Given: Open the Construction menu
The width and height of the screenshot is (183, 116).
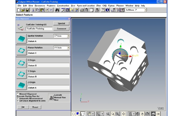Looking at the screenshot, I should pos(63,5).
